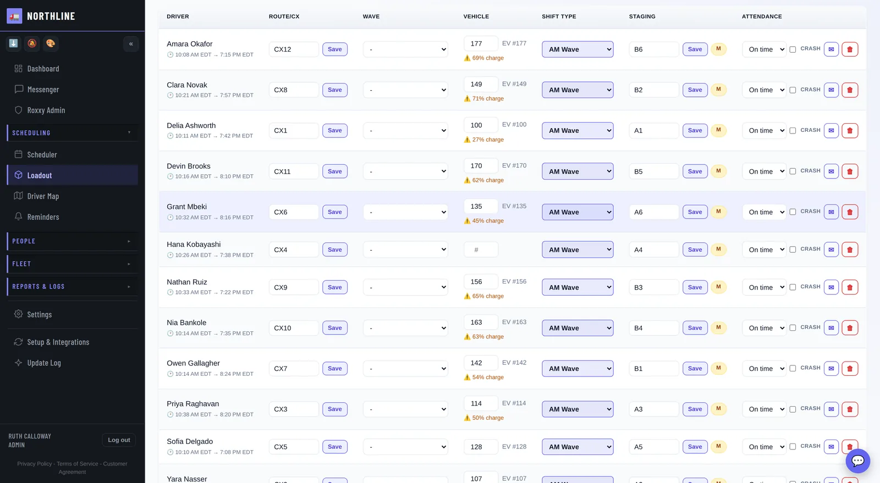Open Settings in the sidebar

pyautogui.click(x=73, y=315)
